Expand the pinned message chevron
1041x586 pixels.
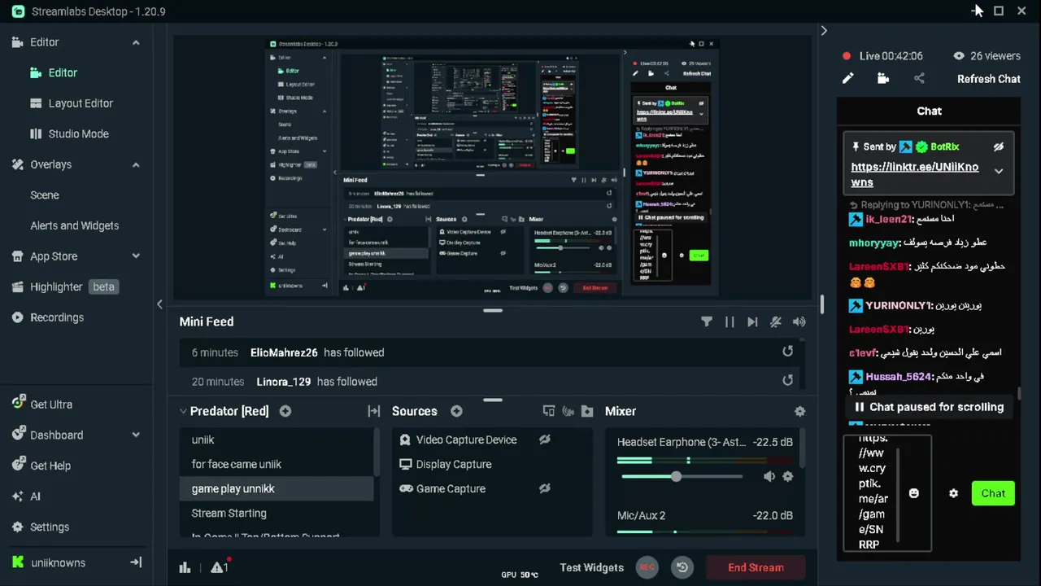(x=999, y=172)
